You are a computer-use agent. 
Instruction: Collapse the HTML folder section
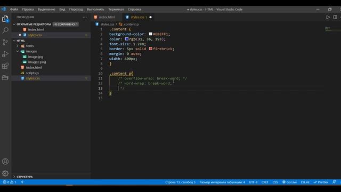pyautogui.click(x=14, y=41)
